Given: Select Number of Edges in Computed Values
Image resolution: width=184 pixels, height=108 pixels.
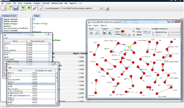Looking at the screenshot, I should coord(11,24).
